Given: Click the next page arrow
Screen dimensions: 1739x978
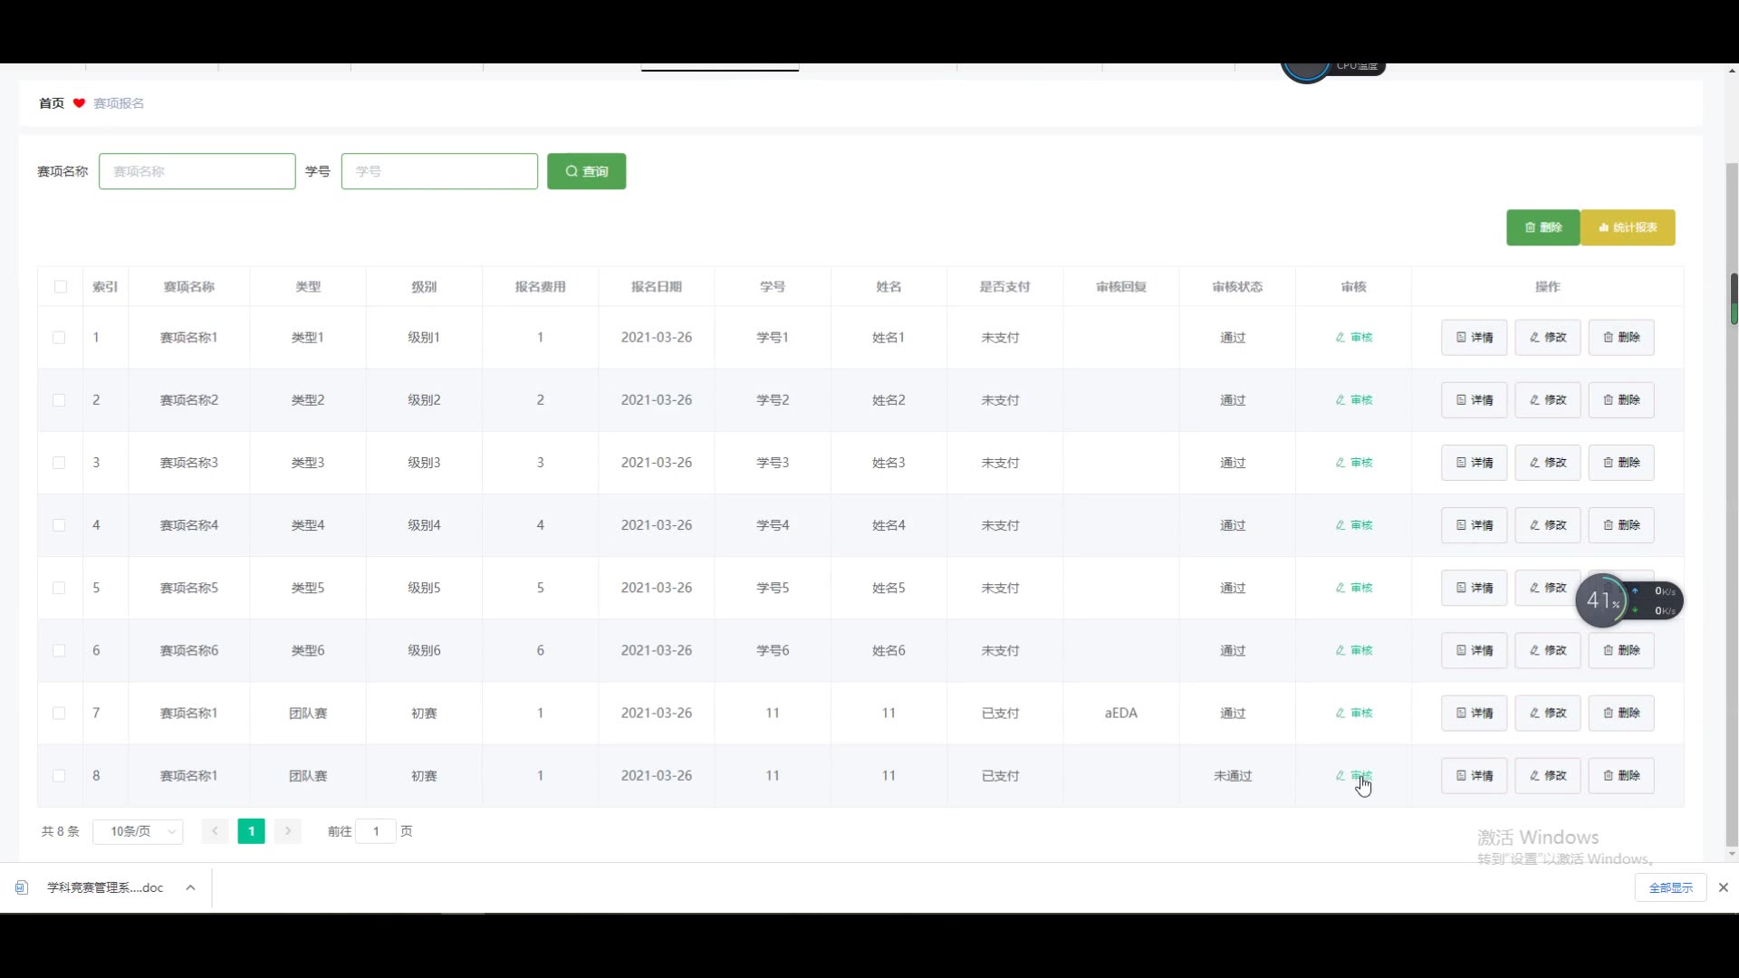Looking at the screenshot, I should click(x=288, y=831).
